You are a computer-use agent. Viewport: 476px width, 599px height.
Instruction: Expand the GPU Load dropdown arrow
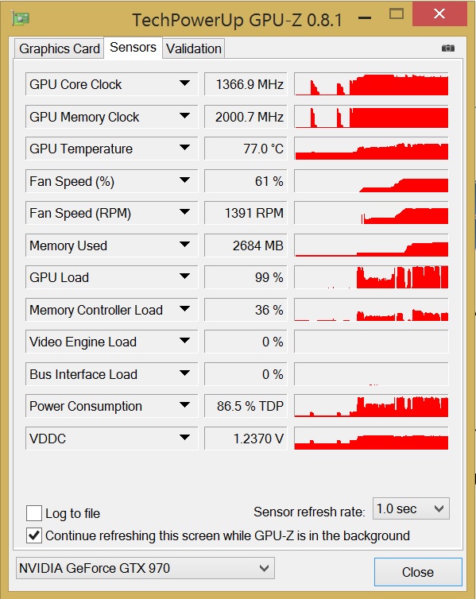(x=184, y=276)
